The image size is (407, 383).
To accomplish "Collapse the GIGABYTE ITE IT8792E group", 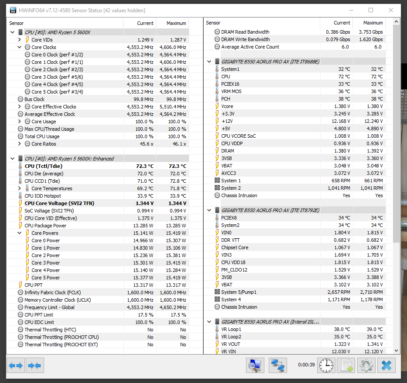I will click(x=209, y=210).
